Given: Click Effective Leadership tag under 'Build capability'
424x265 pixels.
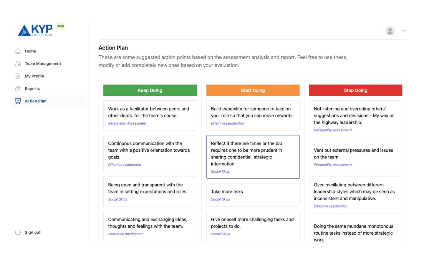Looking at the screenshot, I should coord(227,123).
